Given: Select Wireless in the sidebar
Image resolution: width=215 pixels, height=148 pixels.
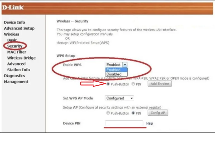Looking at the screenshot, I should 11,34.
